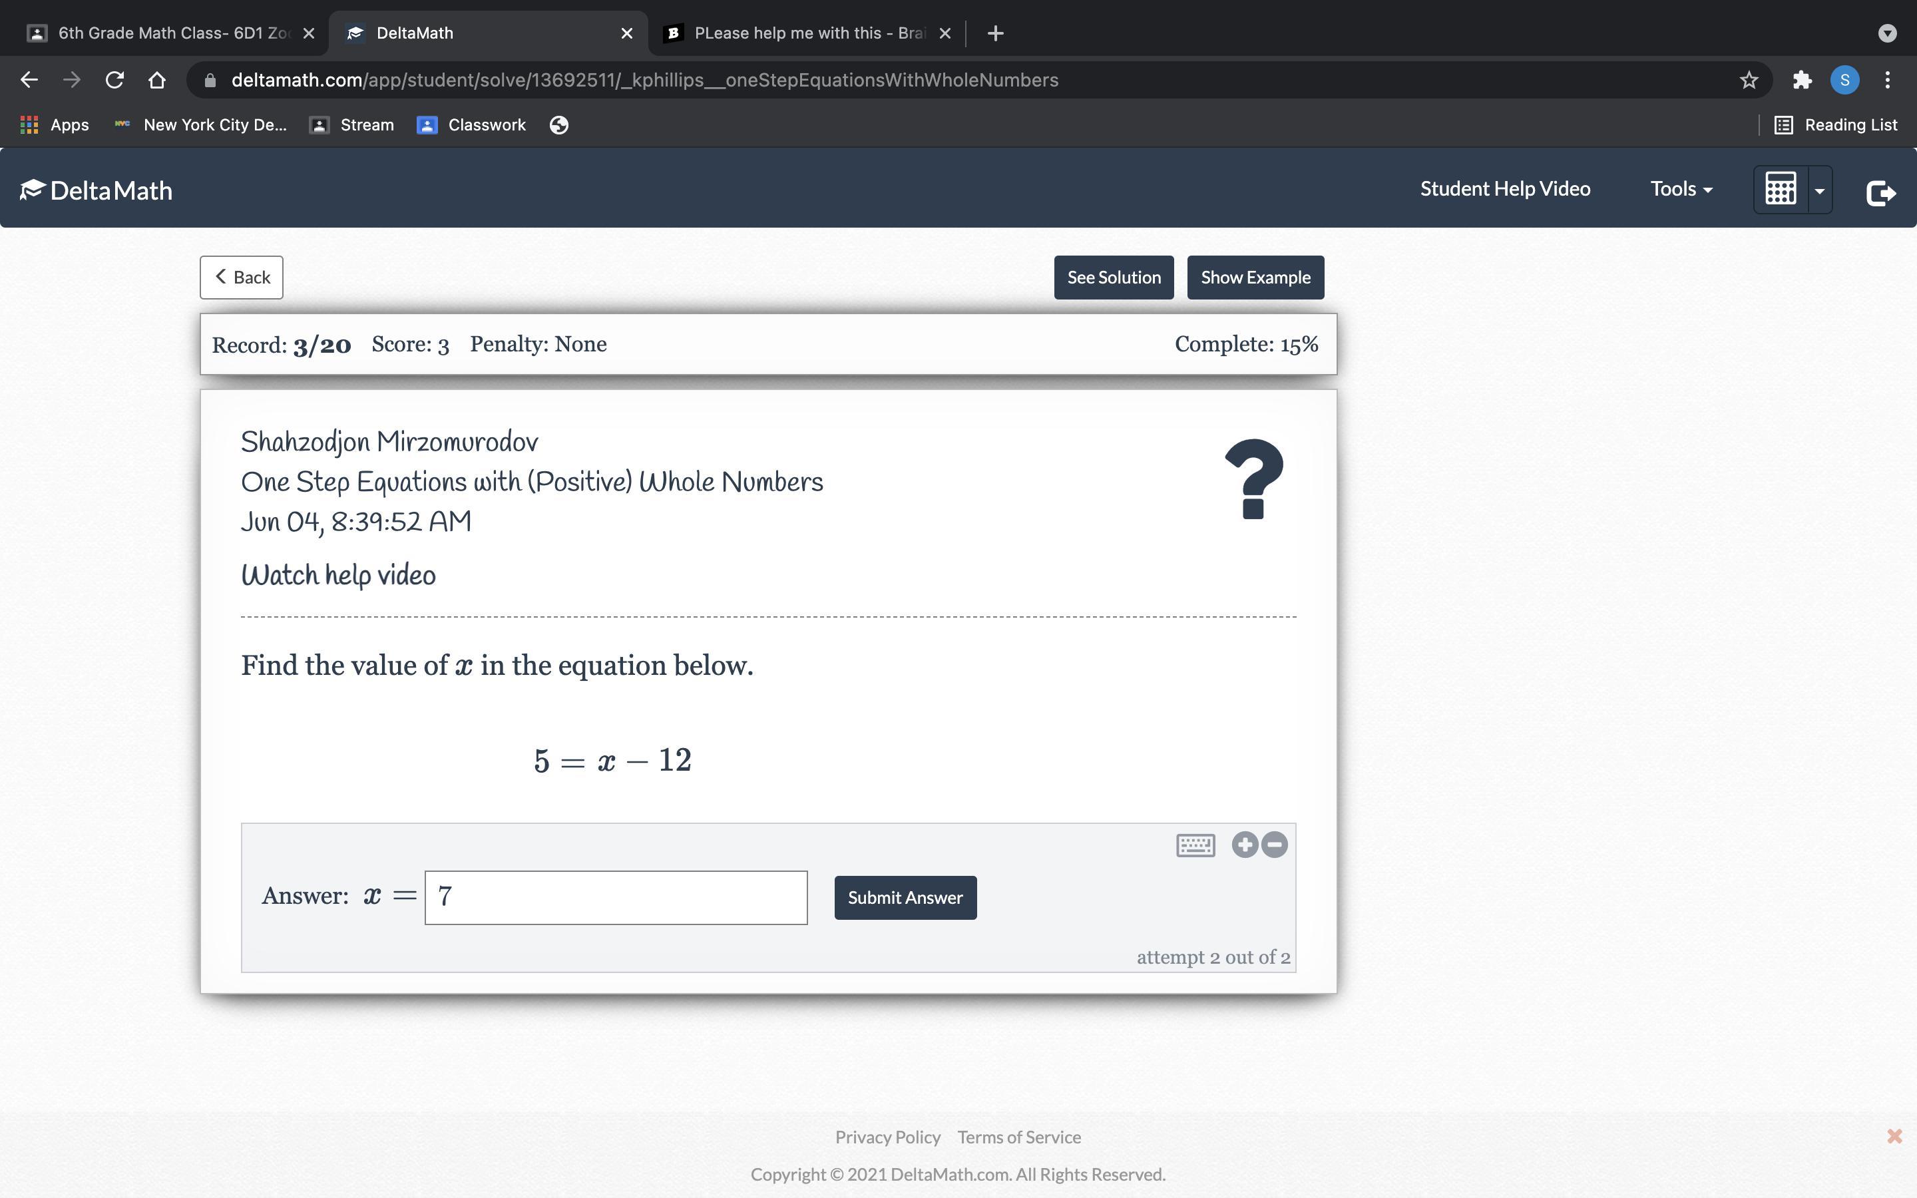Expand the Tools dropdown menu
Image resolution: width=1917 pixels, height=1198 pixels.
(1681, 190)
